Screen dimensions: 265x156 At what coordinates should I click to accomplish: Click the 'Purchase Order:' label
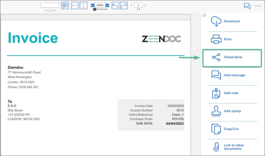click(142, 119)
